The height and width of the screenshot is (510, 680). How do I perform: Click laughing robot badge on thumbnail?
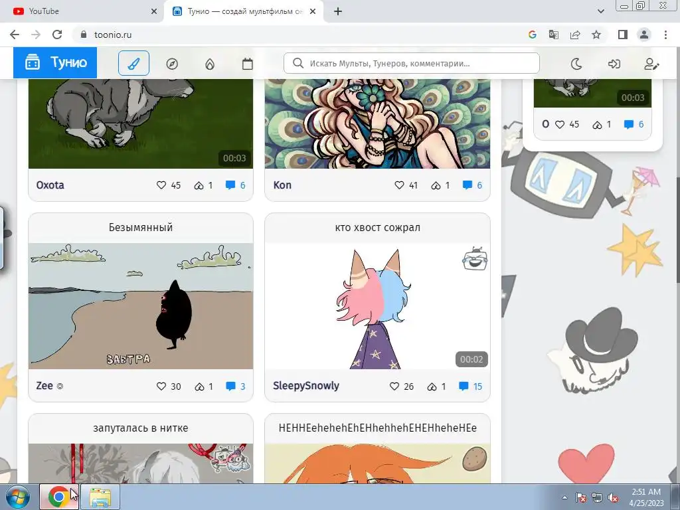(x=475, y=258)
